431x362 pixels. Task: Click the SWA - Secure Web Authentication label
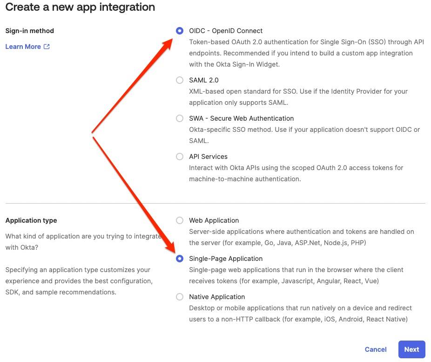click(242, 118)
